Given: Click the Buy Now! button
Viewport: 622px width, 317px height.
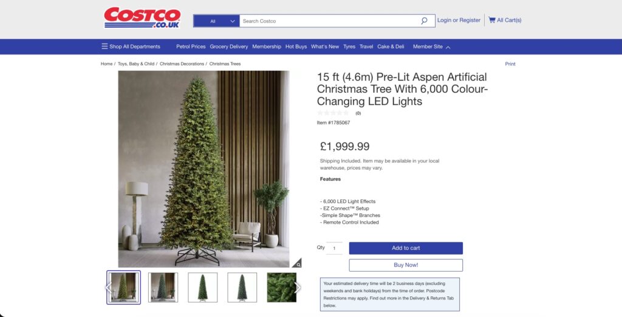Looking at the screenshot, I should click(x=406, y=265).
